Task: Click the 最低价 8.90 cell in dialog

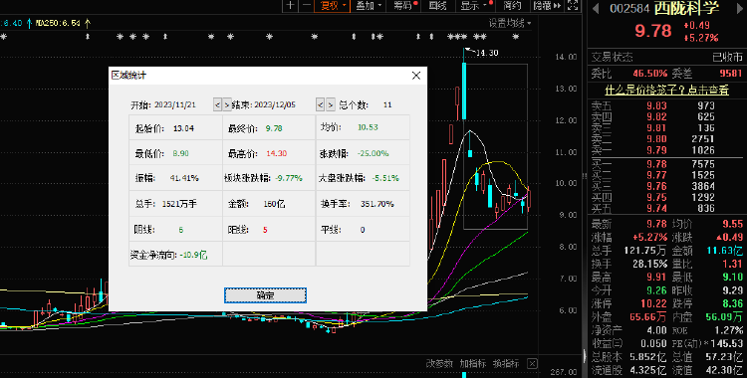Action: coord(175,153)
